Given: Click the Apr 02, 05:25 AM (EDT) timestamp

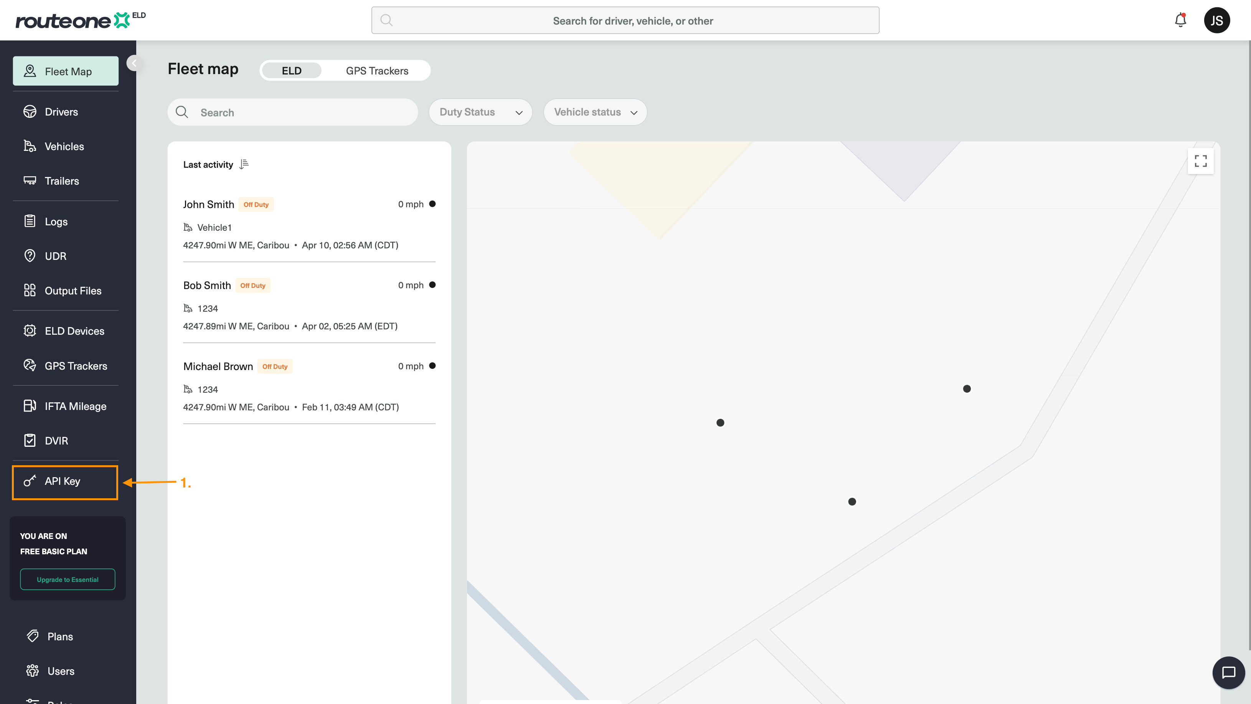Looking at the screenshot, I should [x=350, y=326].
